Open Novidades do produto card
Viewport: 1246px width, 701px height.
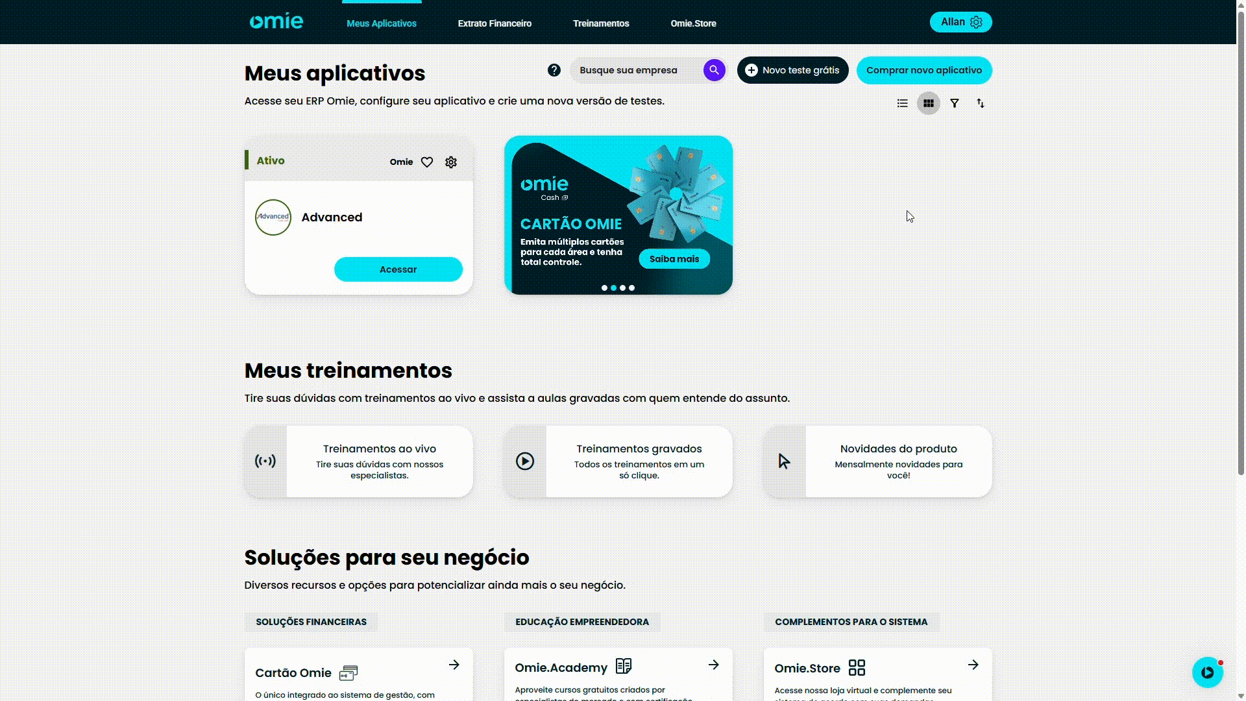pos(878,461)
